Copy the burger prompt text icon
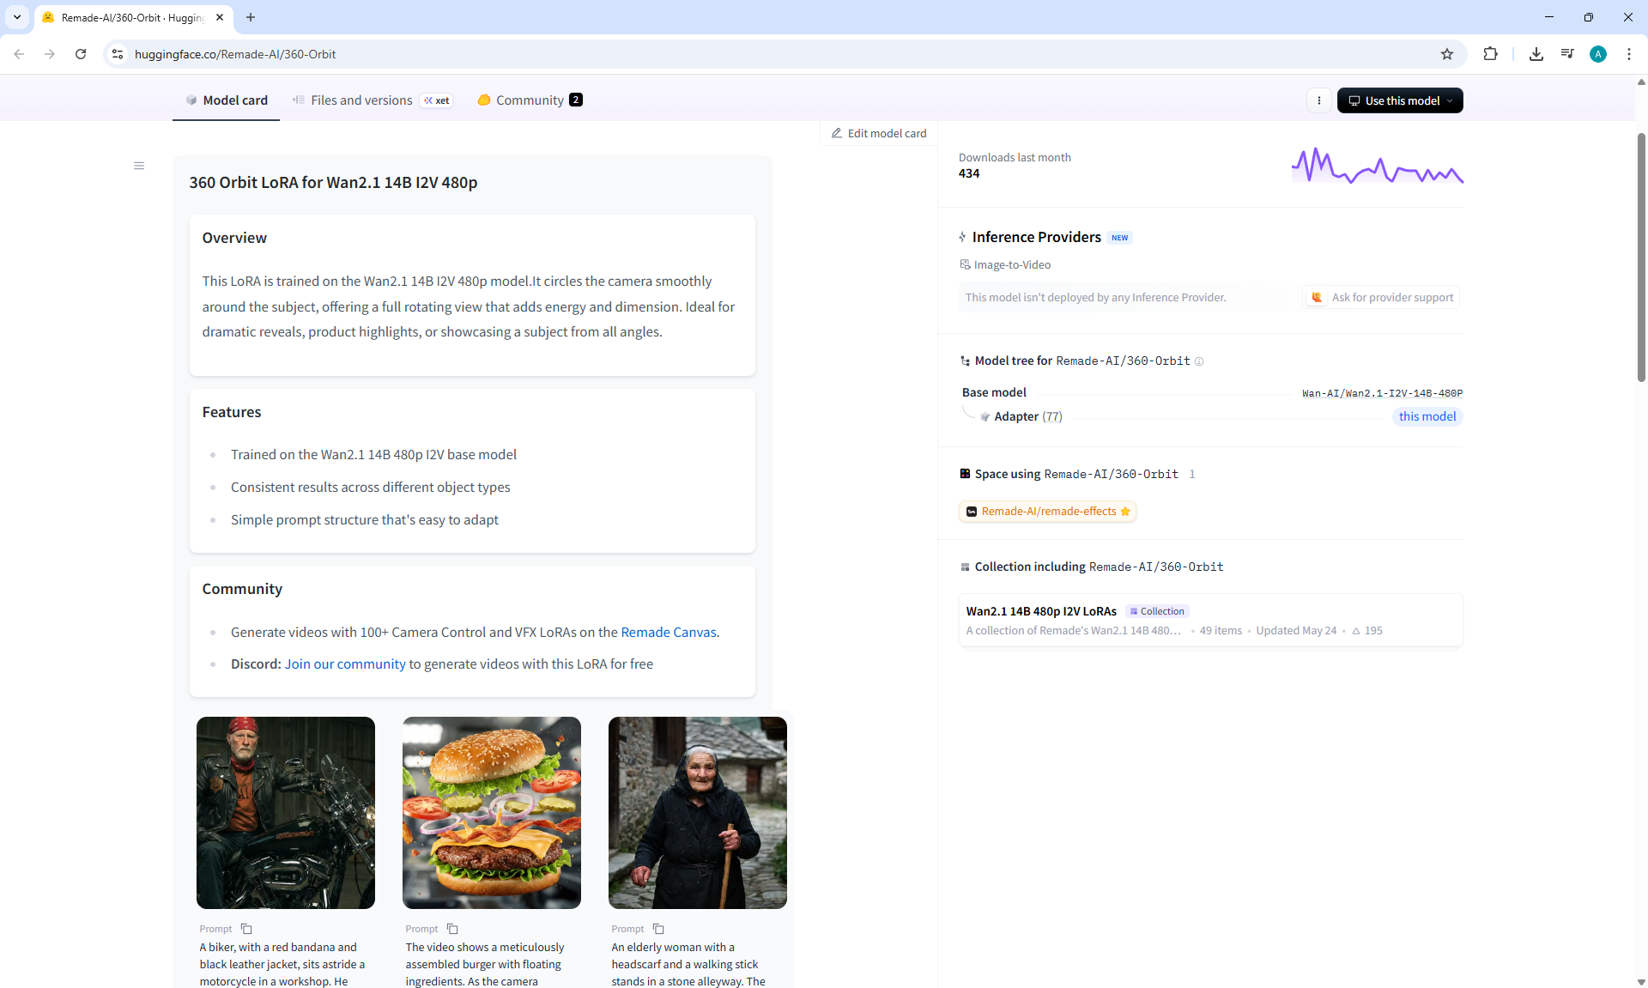The image size is (1648, 988). coord(452,929)
